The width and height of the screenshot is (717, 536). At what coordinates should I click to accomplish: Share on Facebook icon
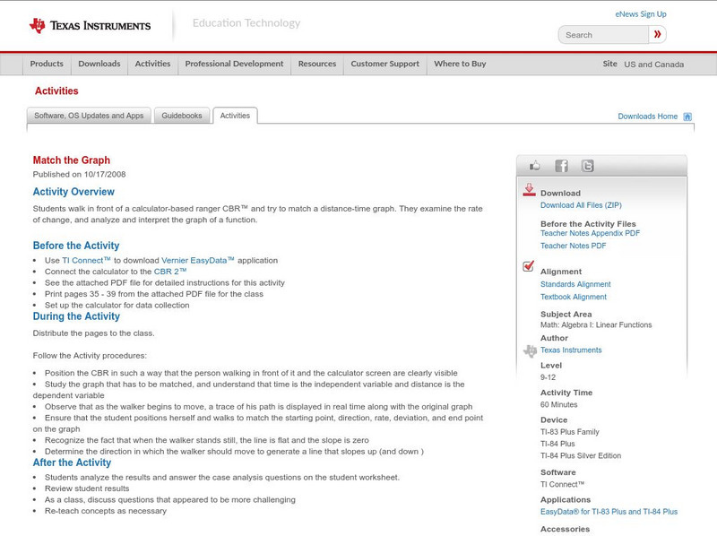pos(561,166)
